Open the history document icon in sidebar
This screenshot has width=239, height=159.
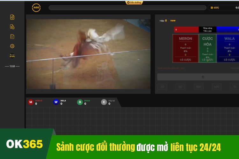coord(12,17)
